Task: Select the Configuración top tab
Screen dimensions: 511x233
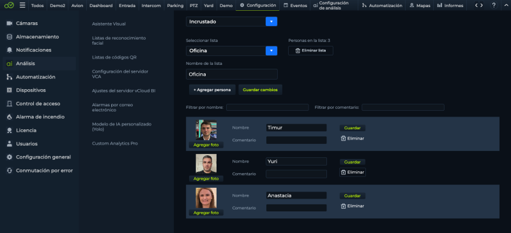Action: tap(258, 6)
